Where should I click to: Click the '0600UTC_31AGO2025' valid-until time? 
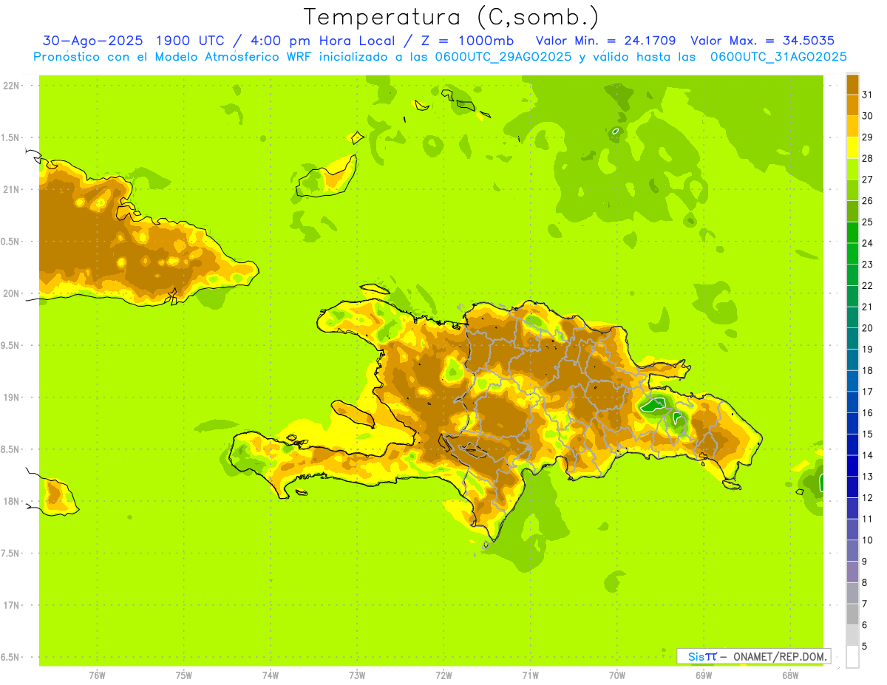pyautogui.click(x=778, y=57)
